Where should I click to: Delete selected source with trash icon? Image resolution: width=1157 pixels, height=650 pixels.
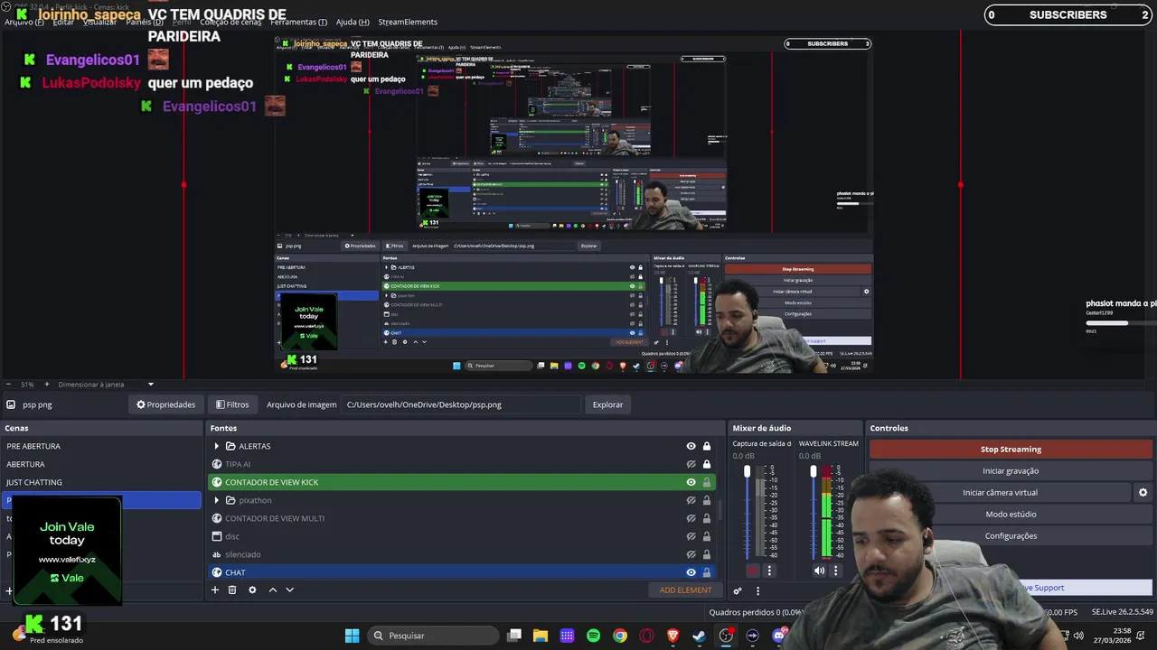(232, 590)
